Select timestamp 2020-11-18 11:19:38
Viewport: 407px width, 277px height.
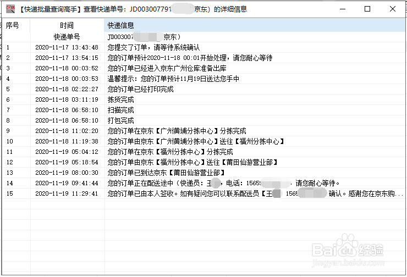click(67, 141)
